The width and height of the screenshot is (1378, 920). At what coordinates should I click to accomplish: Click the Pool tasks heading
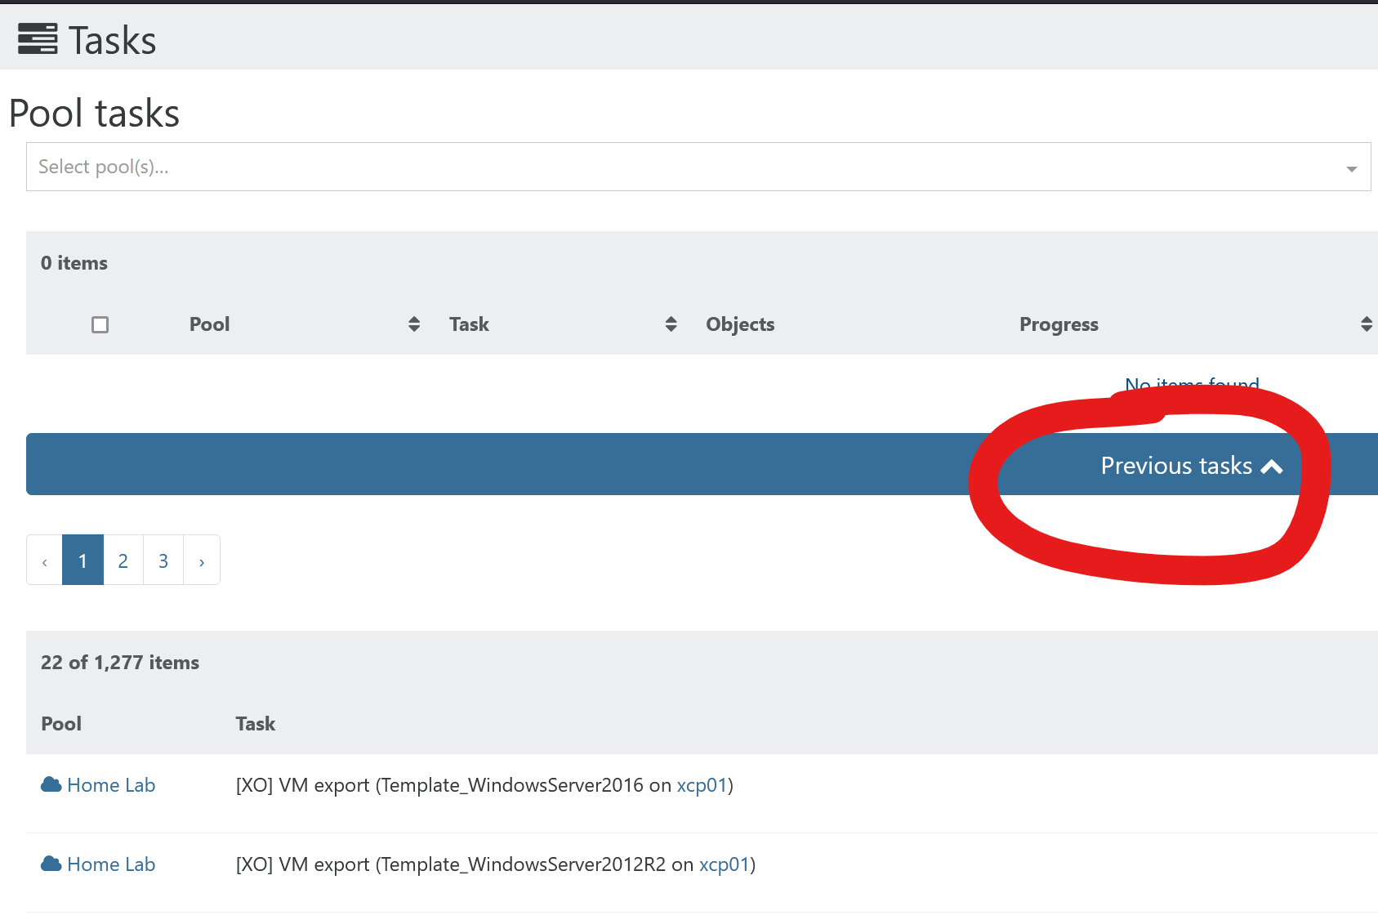(x=94, y=113)
